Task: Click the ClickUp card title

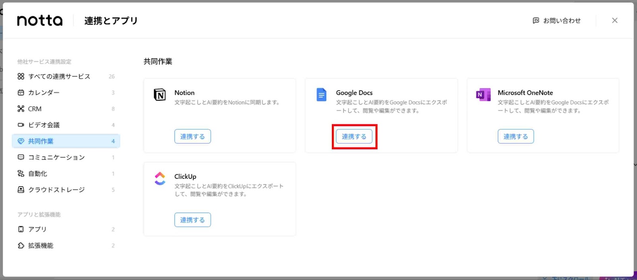Action: [185, 176]
